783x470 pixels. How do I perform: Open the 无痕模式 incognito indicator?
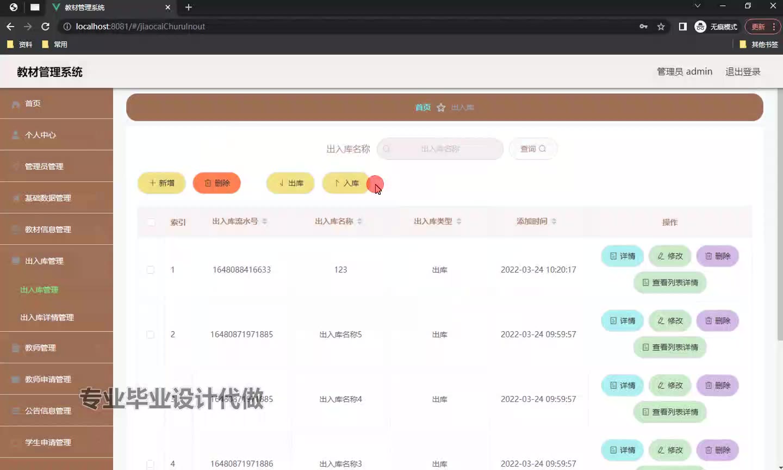tap(716, 27)
